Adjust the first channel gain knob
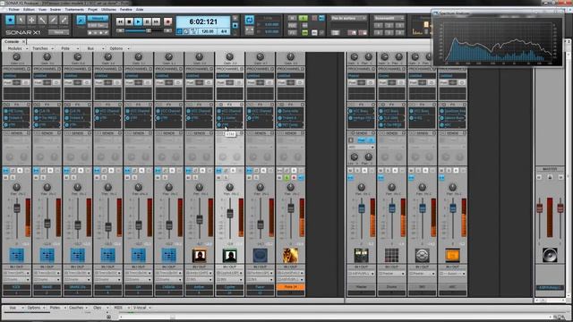The image size is (573, 322). coord(16,57)
